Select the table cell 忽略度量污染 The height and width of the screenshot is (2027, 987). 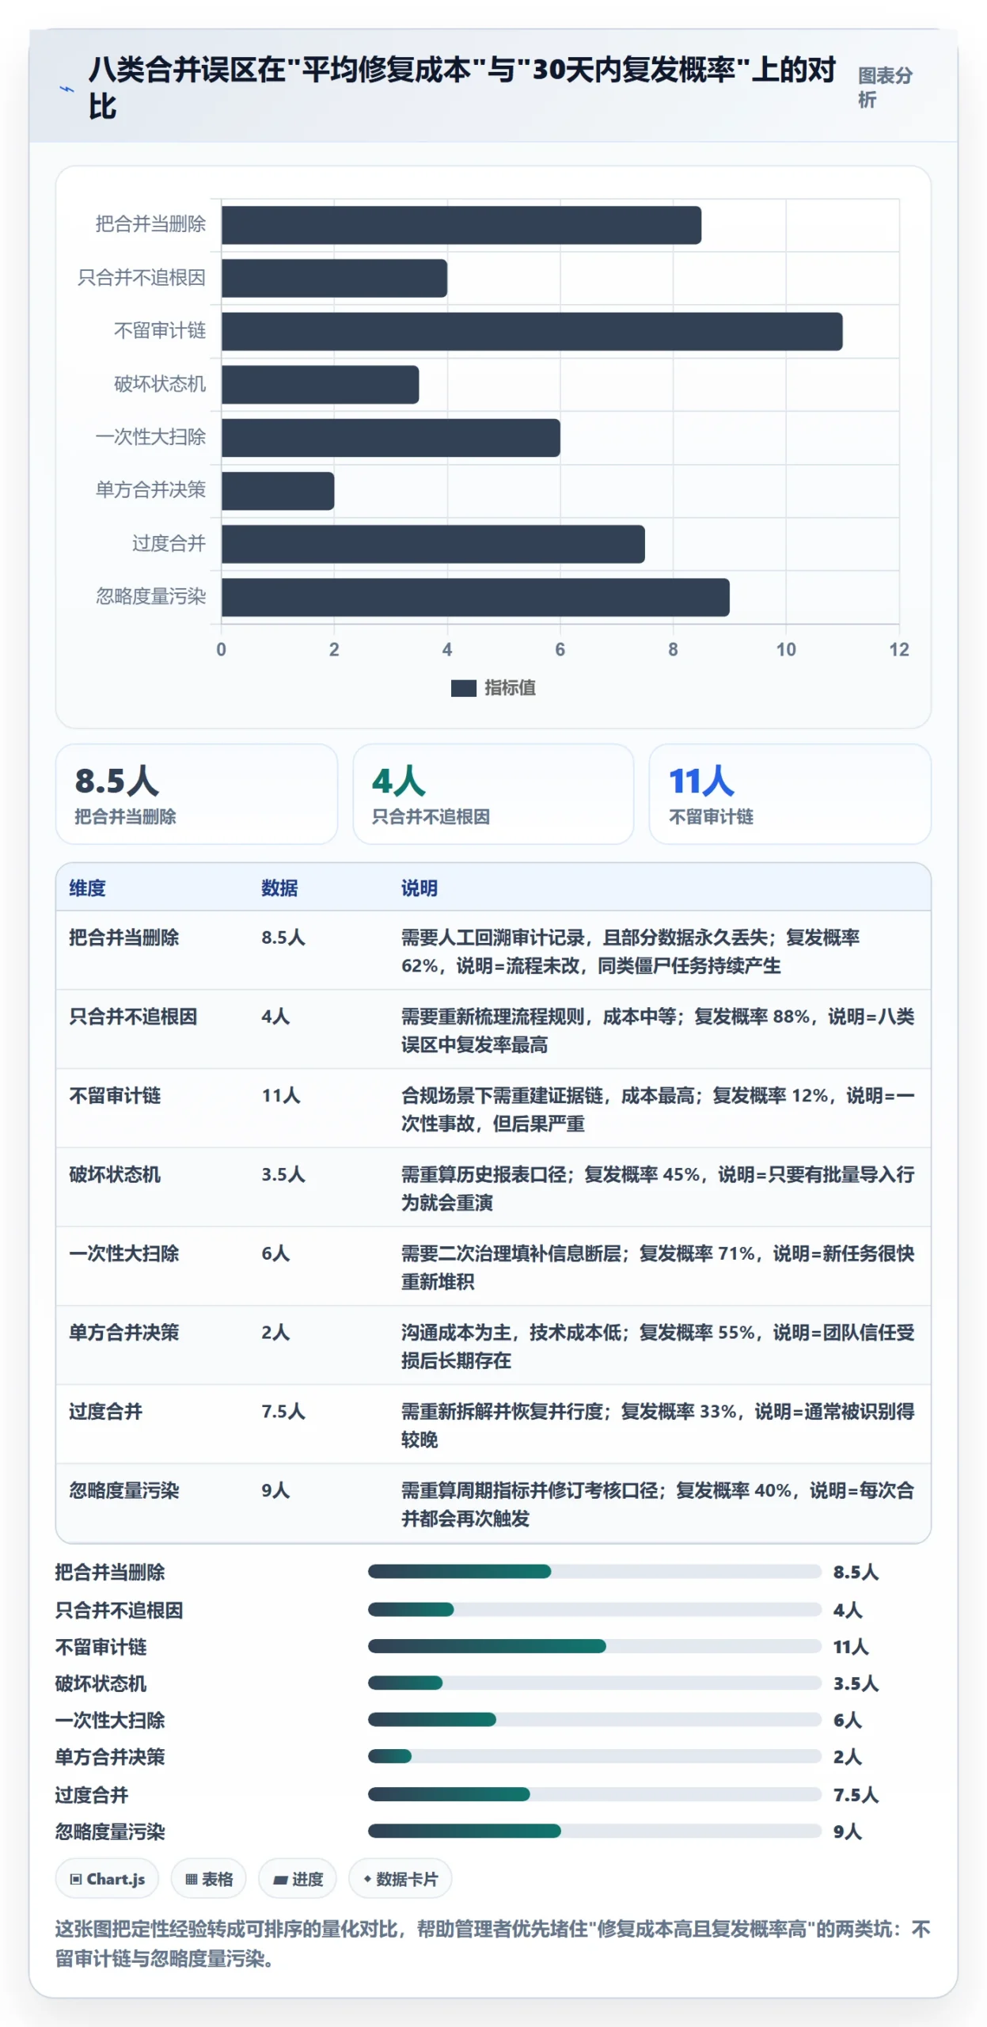point(124,1490)
